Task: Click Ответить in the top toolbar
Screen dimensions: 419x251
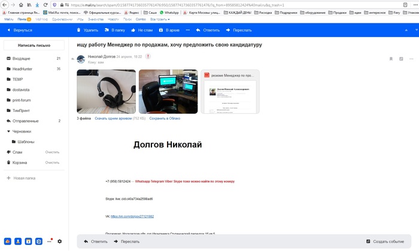Action: pyautogui.click(x=208, y=30)
